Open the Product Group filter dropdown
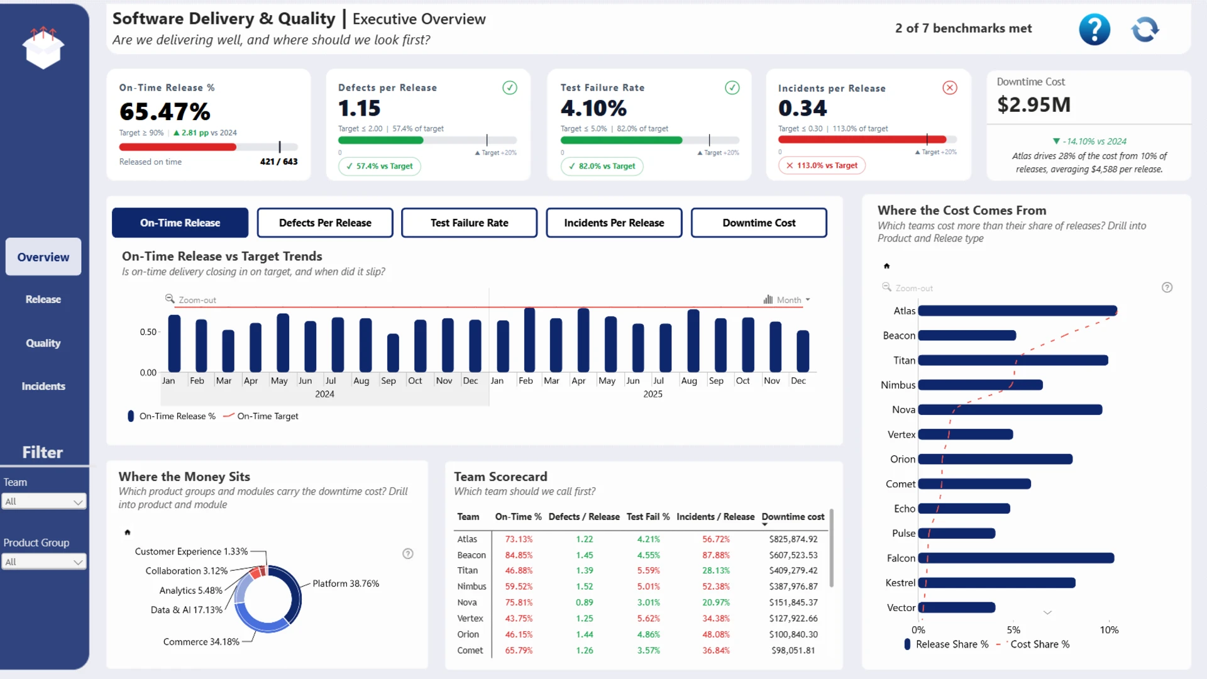 (x=43, y=562)
